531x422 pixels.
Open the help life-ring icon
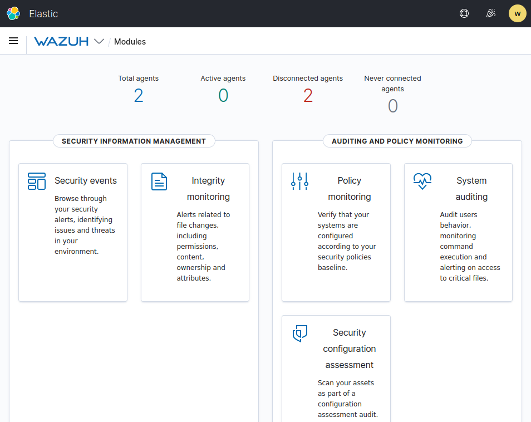[x=464, y=13]
